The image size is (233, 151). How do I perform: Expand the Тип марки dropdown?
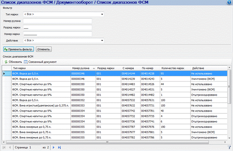(x=102, y=14)
